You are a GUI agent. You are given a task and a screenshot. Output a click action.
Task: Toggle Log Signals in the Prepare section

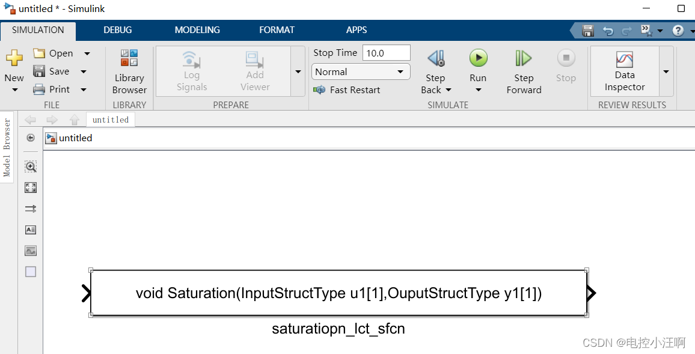click(x=191, y=70)
